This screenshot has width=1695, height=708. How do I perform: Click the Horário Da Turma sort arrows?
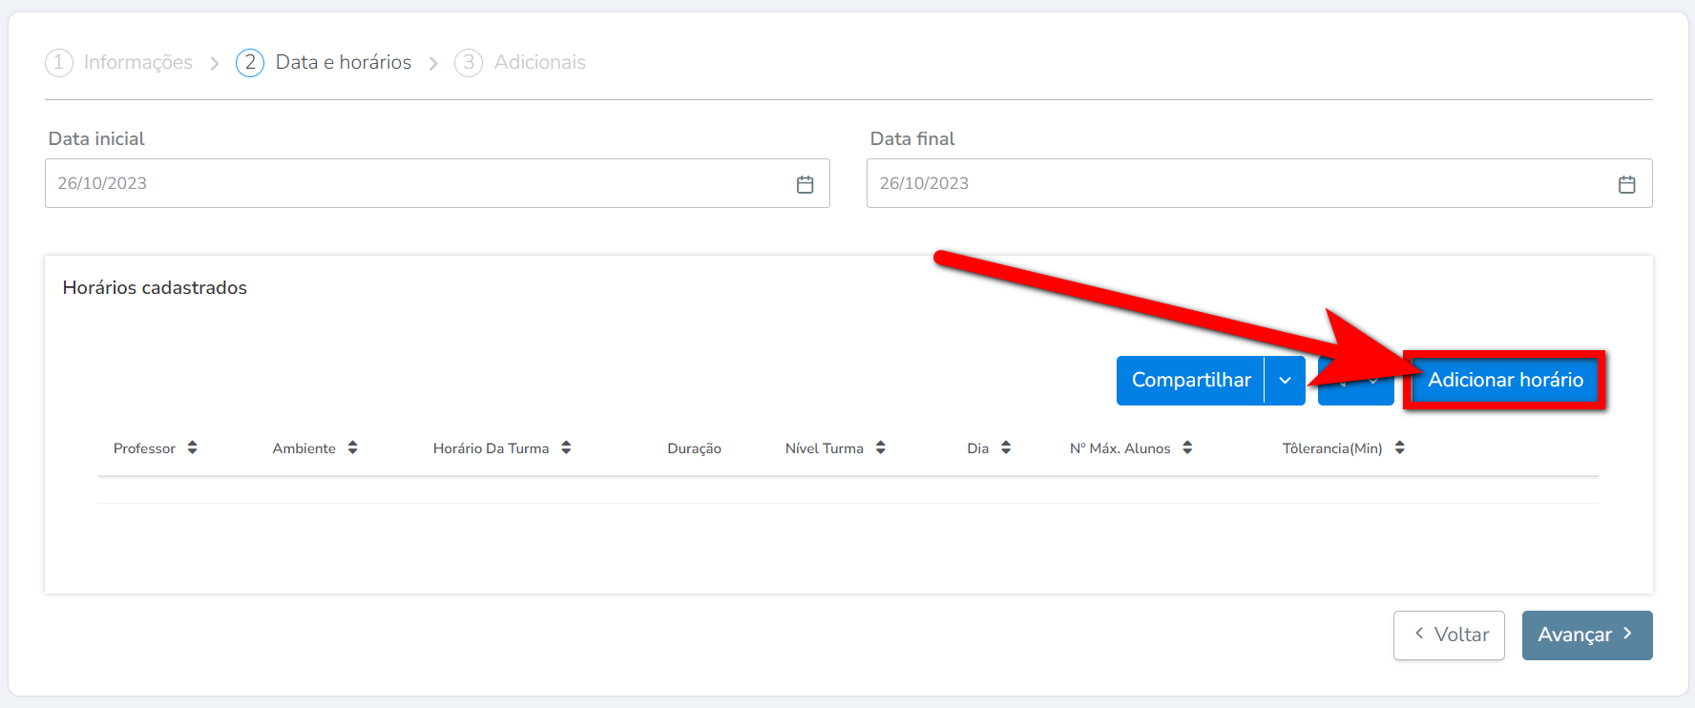point(566,448)
